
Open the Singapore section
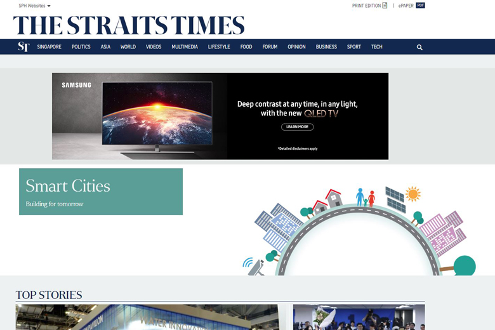point(49,47)
